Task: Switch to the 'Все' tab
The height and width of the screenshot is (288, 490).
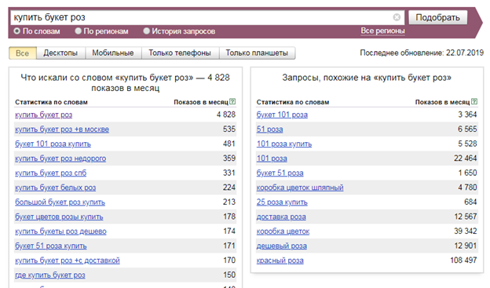Action: [x=23, y=53]
